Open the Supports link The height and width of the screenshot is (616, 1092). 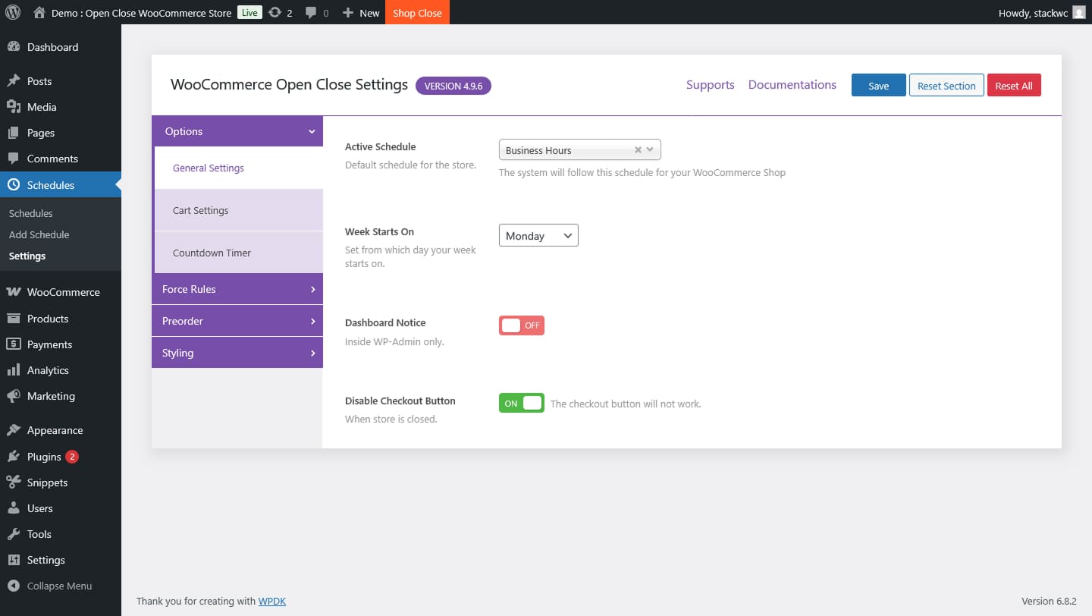point(711,84)
